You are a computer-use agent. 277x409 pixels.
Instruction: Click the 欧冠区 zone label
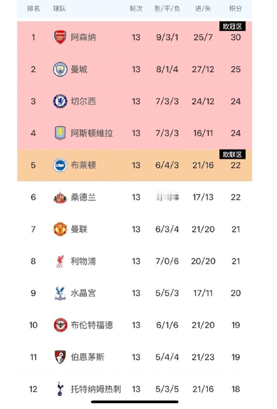232,27
